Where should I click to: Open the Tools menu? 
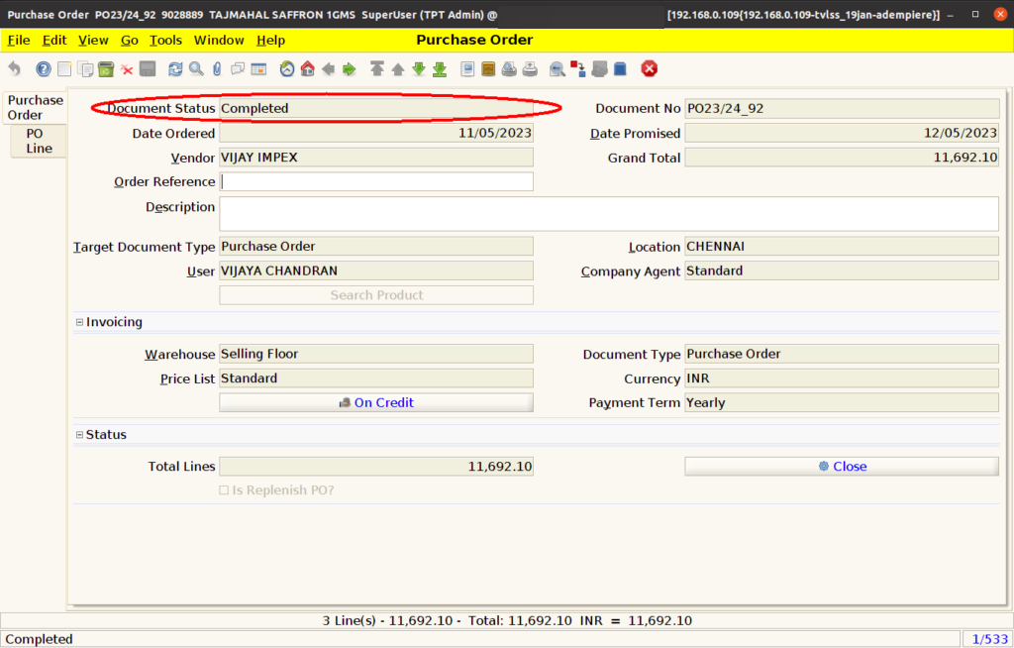(x=165, y=41)
